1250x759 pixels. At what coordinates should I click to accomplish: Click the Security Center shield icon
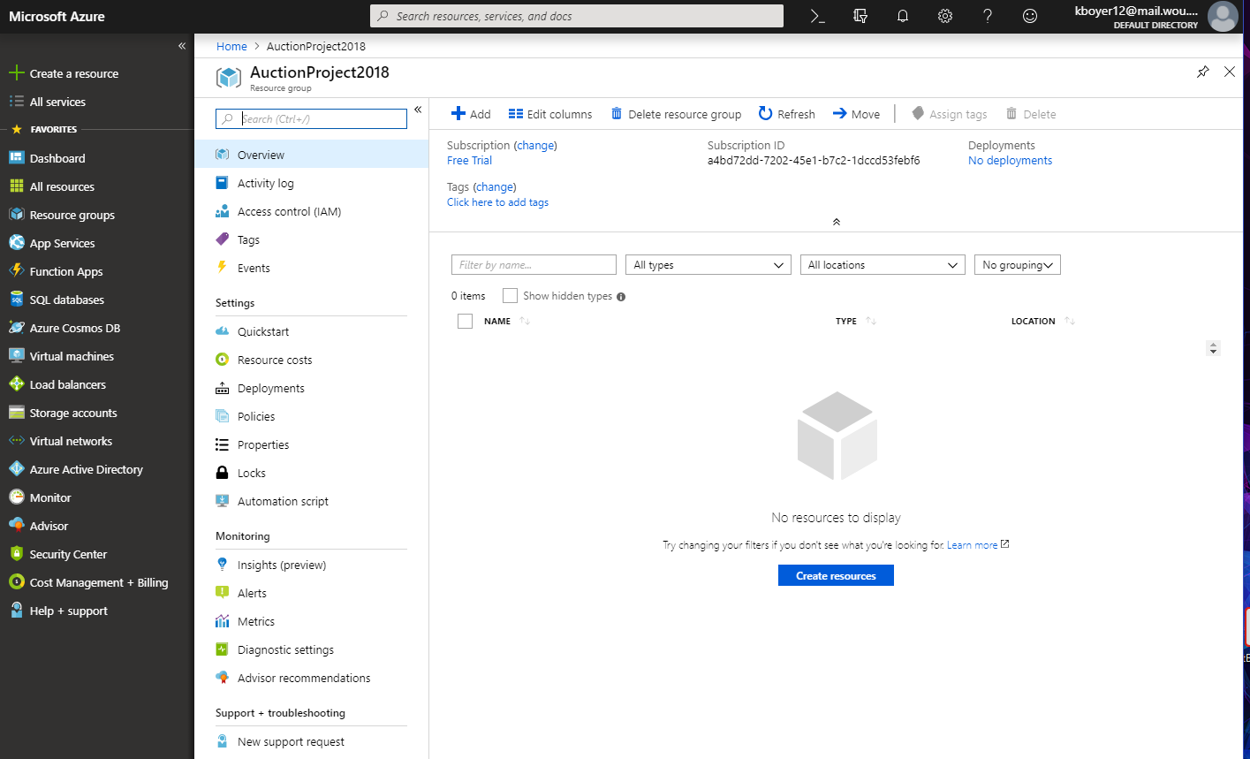pyautogui.click(x=16, y=554)
